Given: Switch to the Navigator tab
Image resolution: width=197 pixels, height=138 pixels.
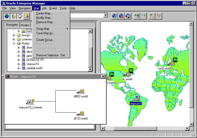Looking at the screenshot, I should 12,25.
